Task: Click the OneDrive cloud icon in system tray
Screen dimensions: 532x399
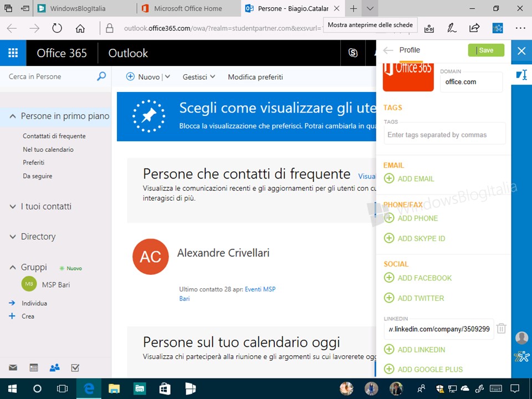Action: click(x=464, y=389)
